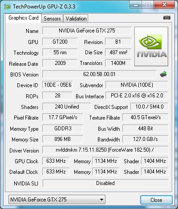
Task: Click the GPU-Z title bar app icon
Action: pos(8,7)
